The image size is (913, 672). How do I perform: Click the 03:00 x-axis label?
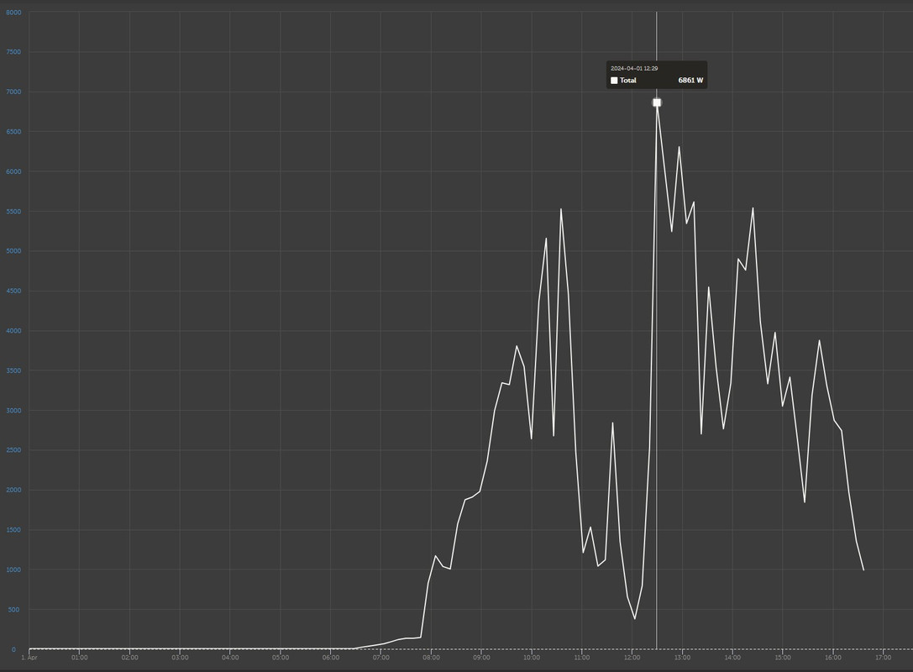point(180,658)
